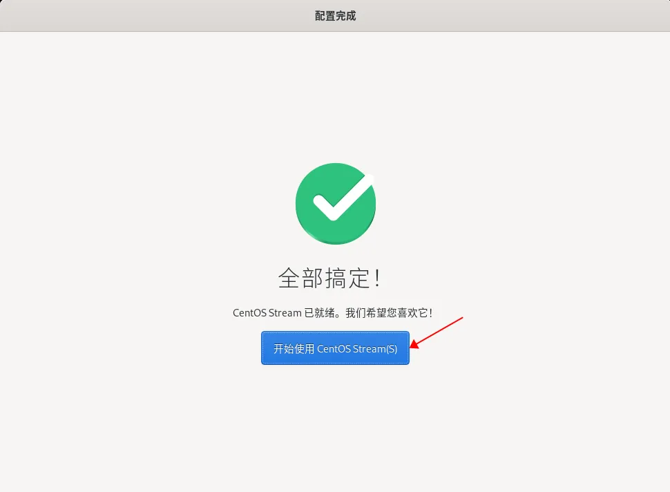This screenshot has width=670, height=492.
Task: Click the (S) shortcut hint on the button
Action: [x=392, y=349]
